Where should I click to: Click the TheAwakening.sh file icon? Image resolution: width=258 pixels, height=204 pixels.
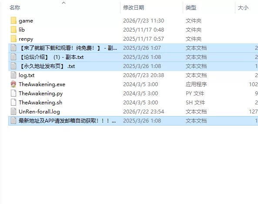[13, 102]
